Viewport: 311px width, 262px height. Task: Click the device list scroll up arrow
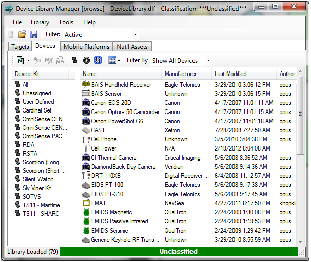[300, 71]
